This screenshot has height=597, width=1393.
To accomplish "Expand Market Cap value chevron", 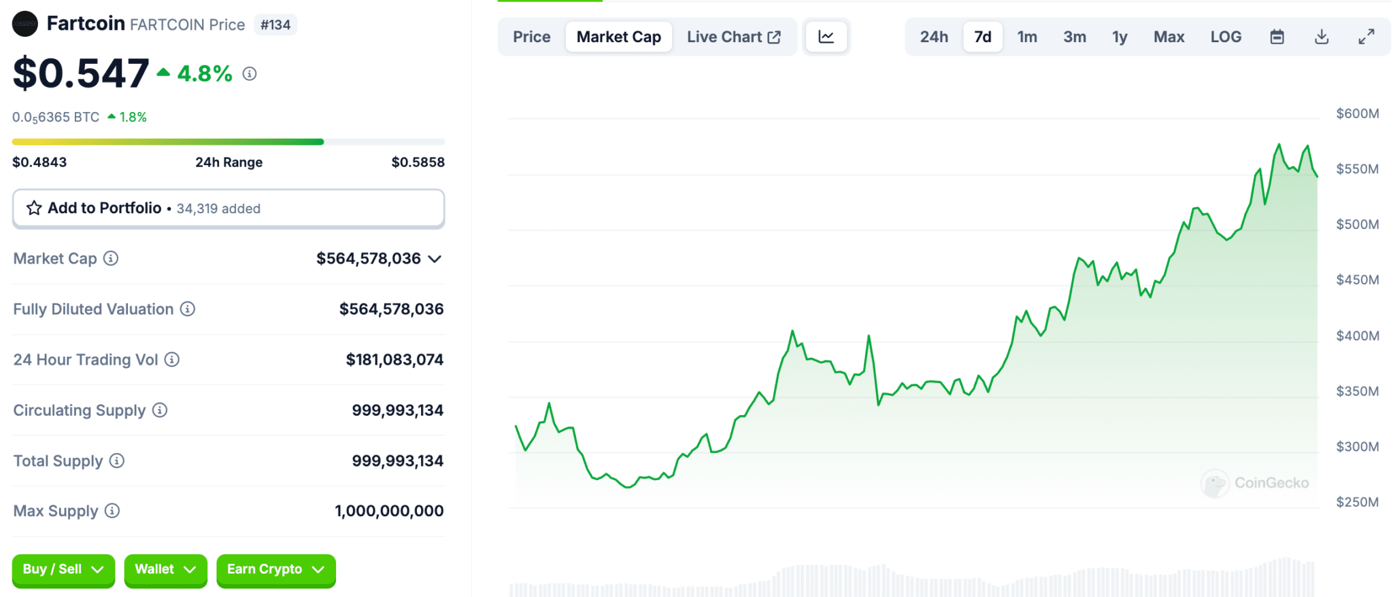I will 435,259.
